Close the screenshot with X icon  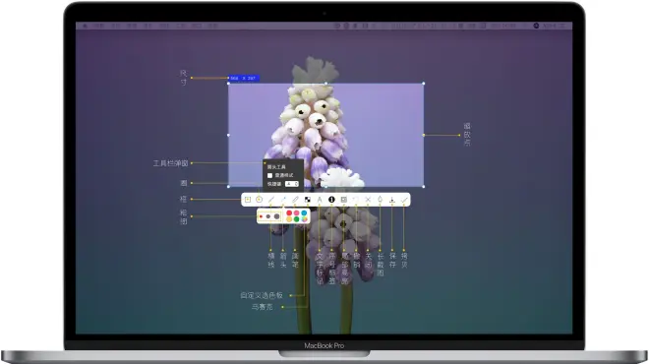pos(368,200)
